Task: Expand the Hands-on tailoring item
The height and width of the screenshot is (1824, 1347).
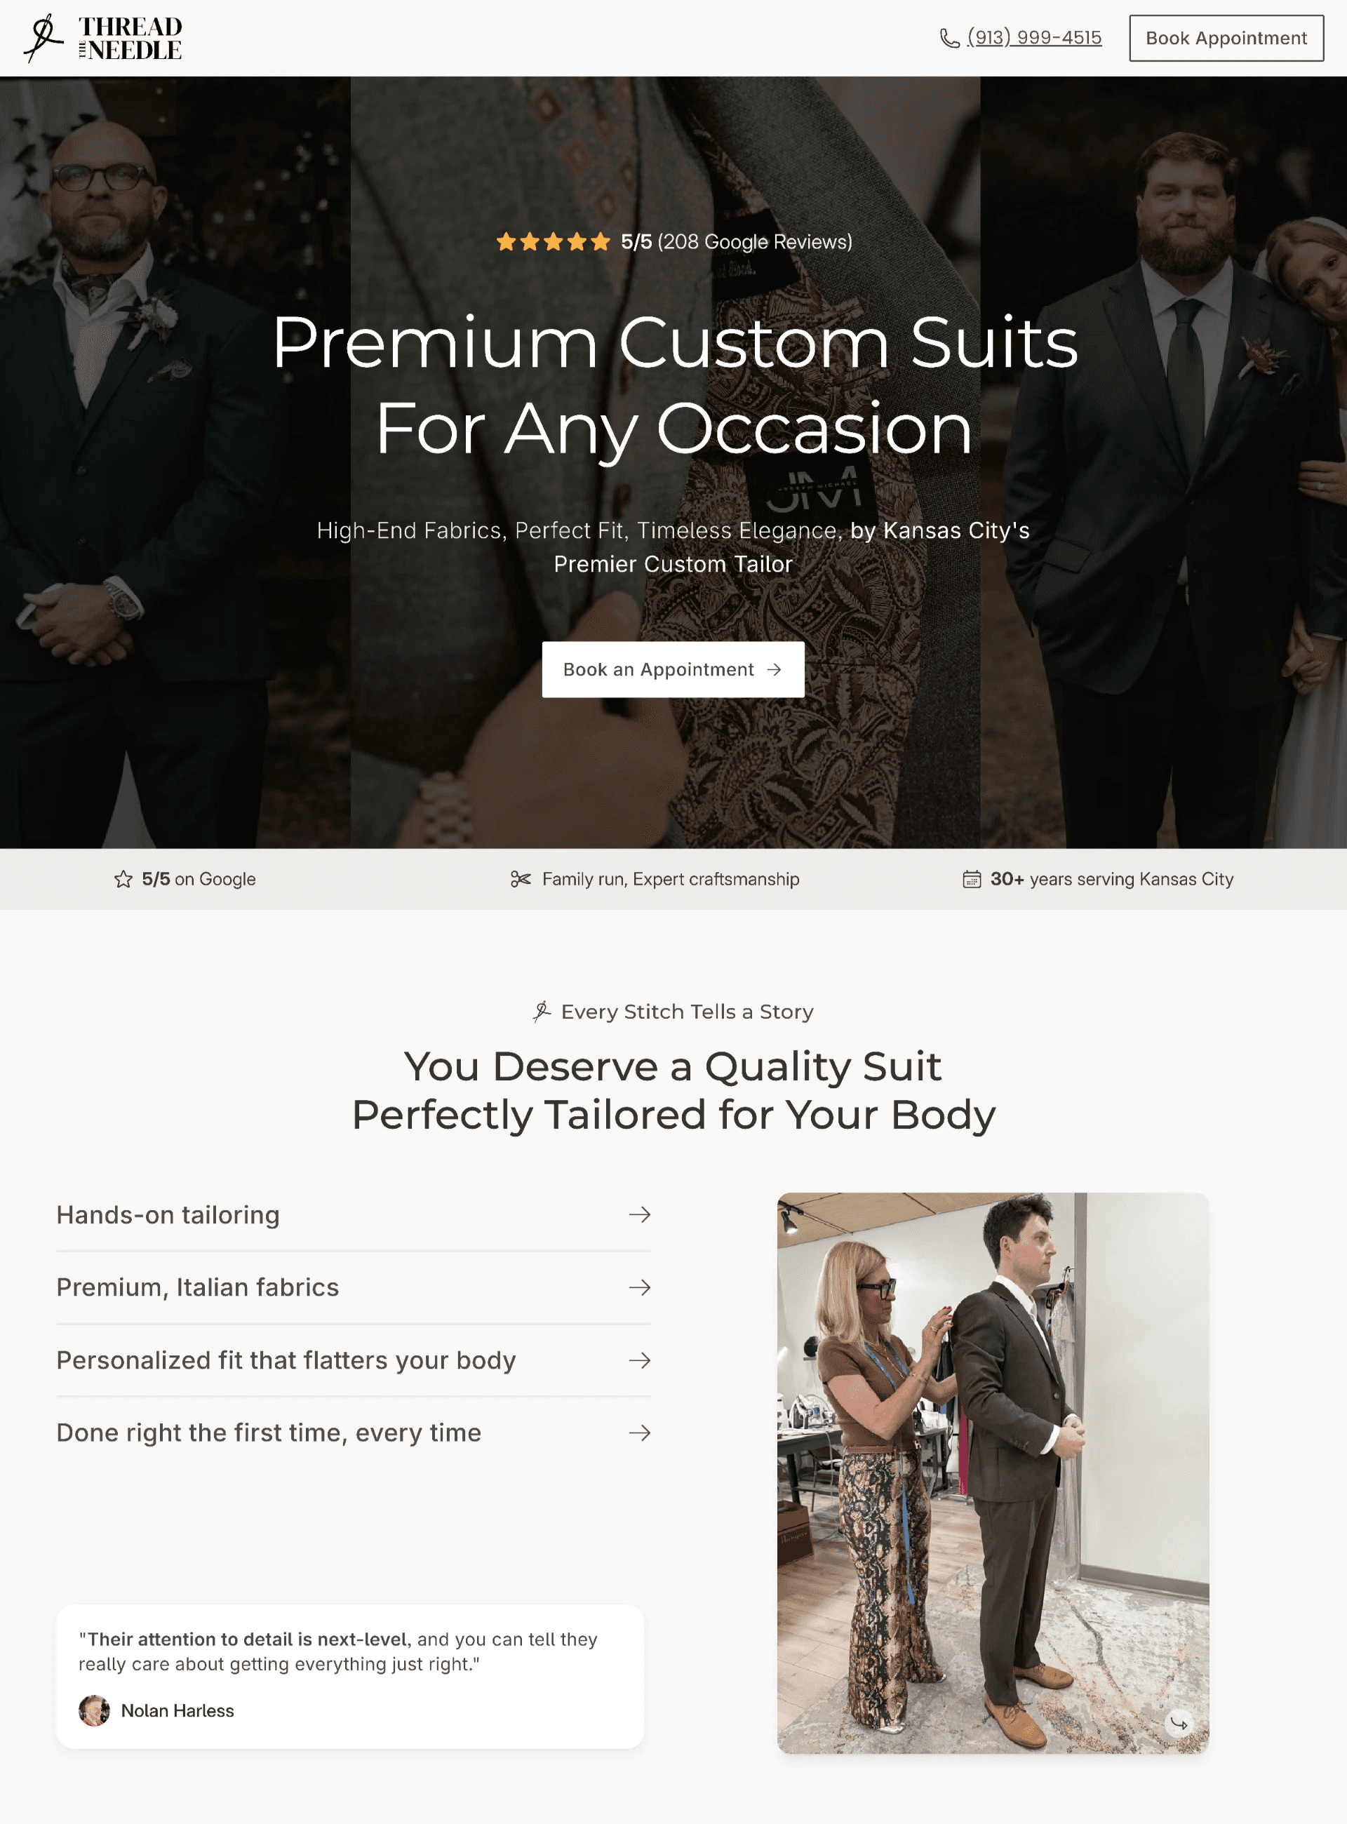Action: 353,1215
